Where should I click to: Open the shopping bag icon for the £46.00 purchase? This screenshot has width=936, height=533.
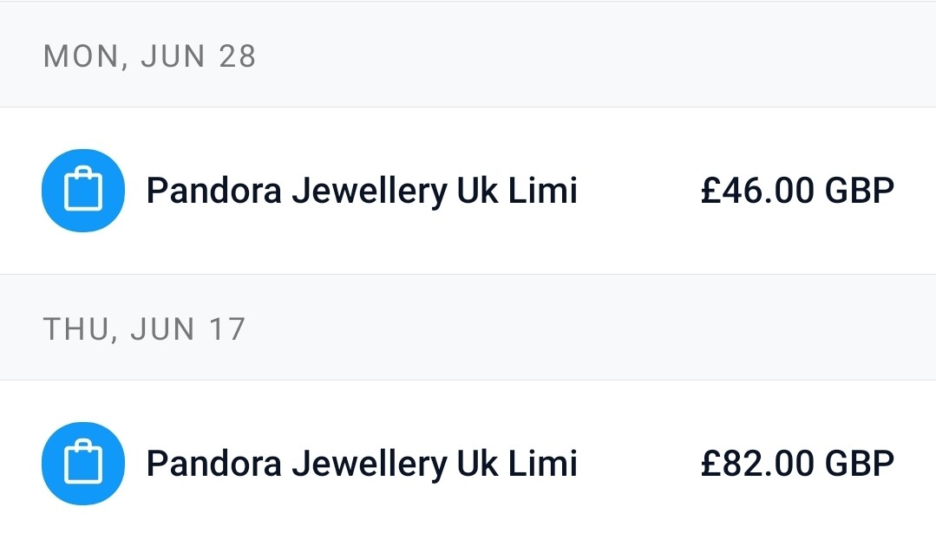(83, 190)
